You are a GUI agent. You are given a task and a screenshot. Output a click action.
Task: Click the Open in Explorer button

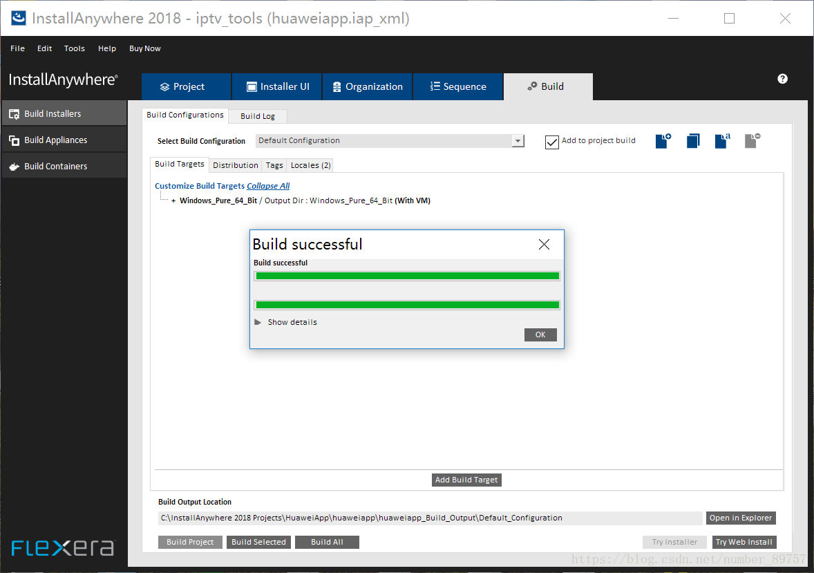pyautogui.click(x=741, y=518)
